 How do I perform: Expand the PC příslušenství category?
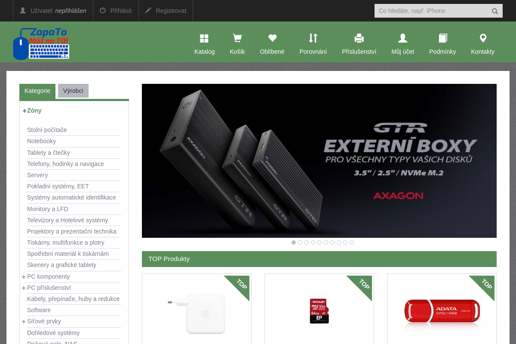(24, 288)
